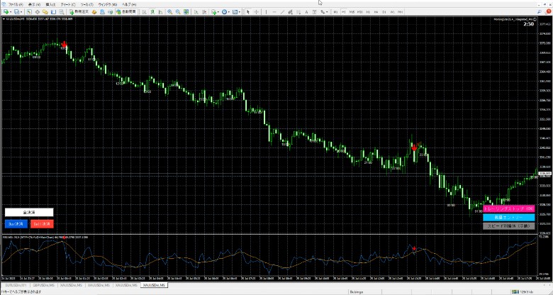Screen dimensions: 553x295
Task: Open the ファイル (File) menu
Action: 15,4
